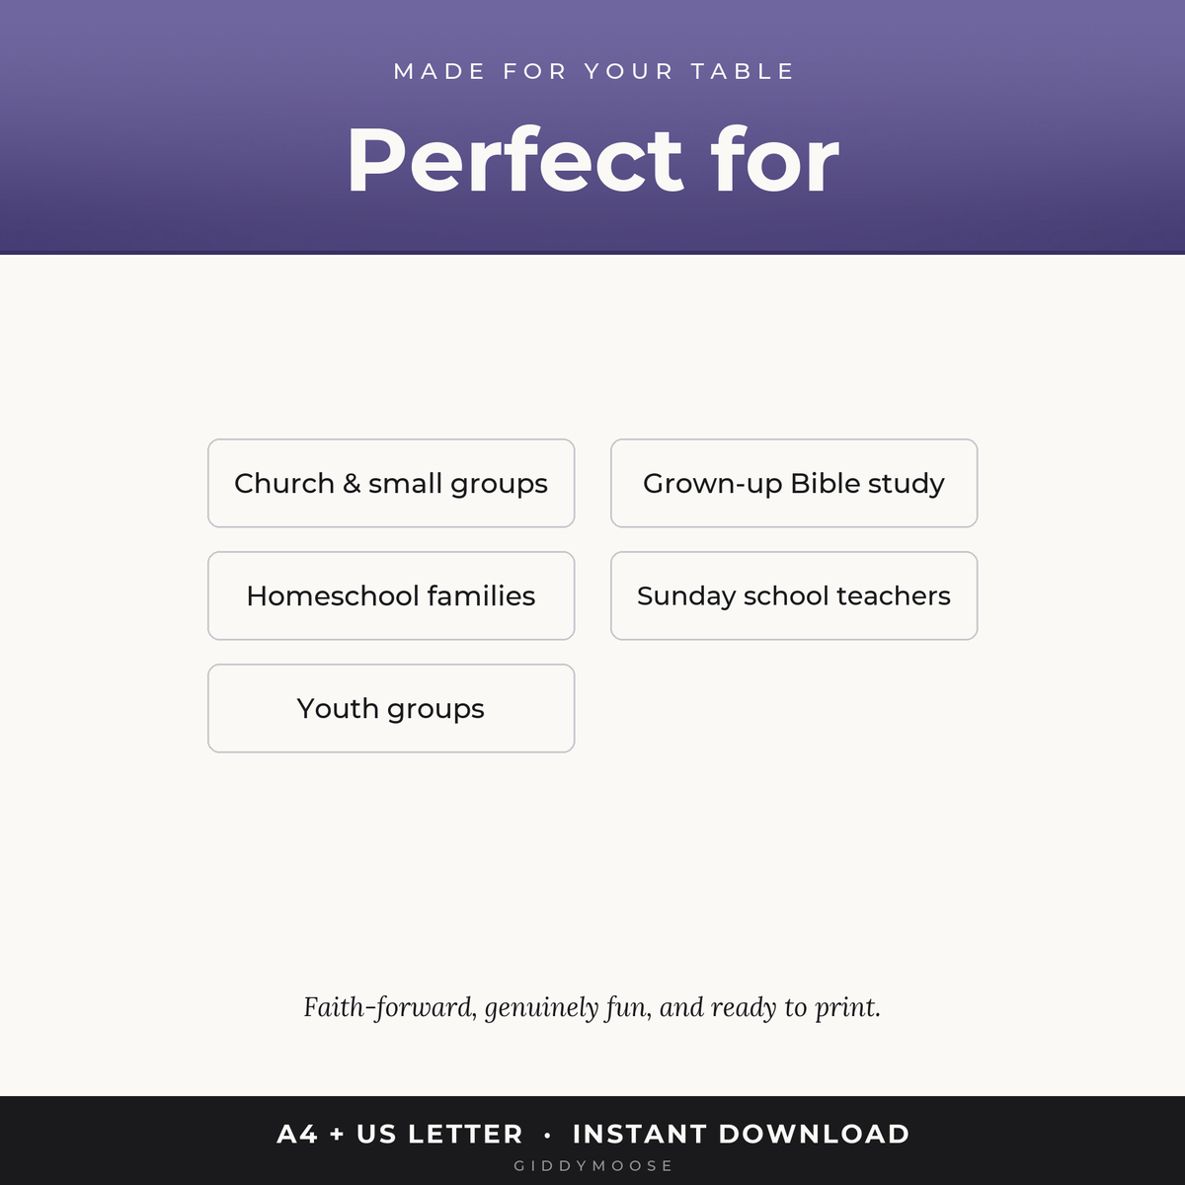Click the Perfect for headline

592,160
